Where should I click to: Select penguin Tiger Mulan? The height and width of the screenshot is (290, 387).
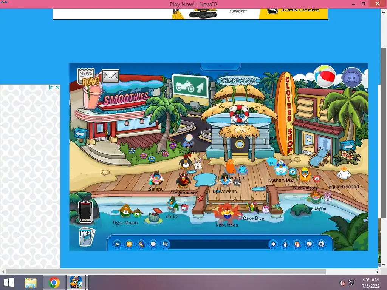(x=125, y=211)
